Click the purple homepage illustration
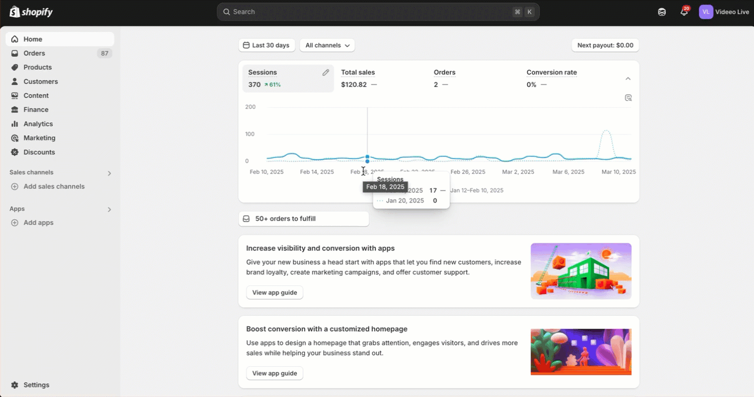Viewport: 754px width, 397px height. click(581, 352)
